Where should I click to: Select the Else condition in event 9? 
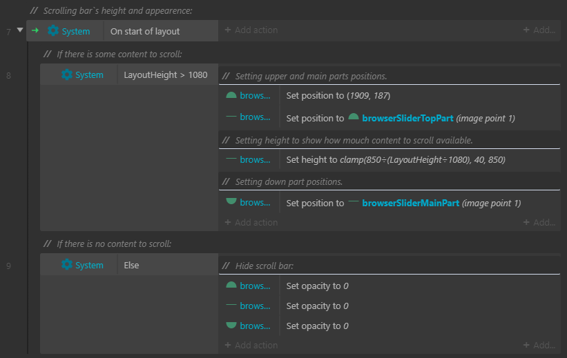131,265
